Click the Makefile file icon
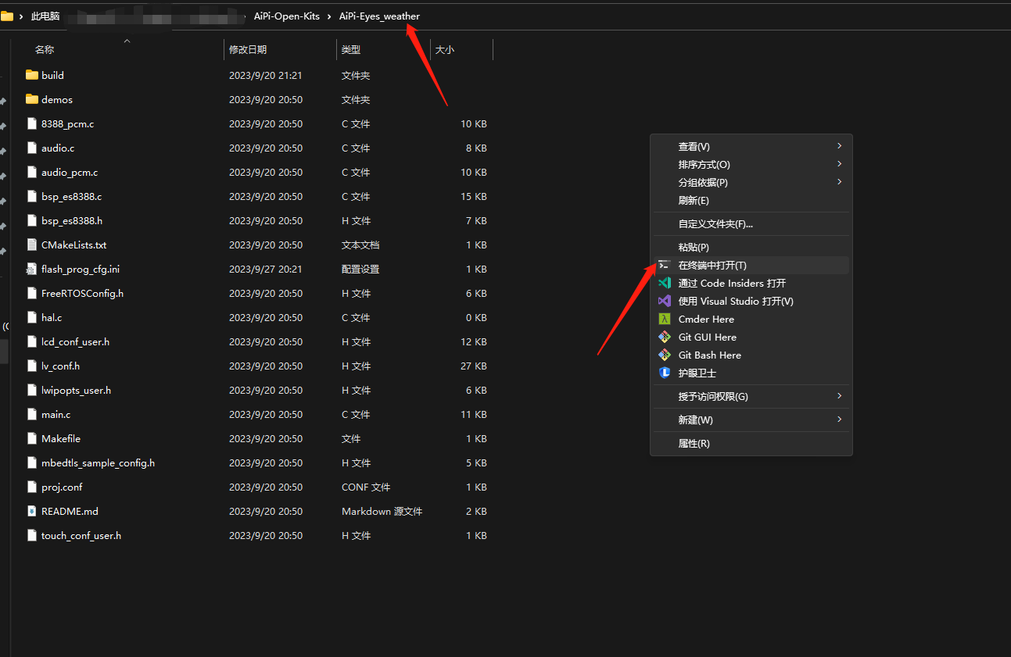The height and width of the screenshot is (657, 1011). click(x=32, y=438)
